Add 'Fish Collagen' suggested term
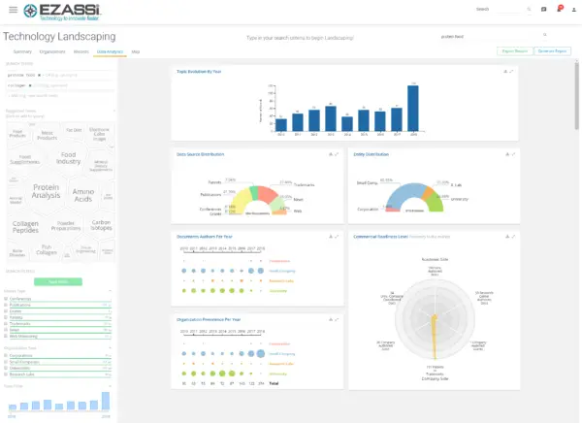The height and width of the screenshot is (423, 582). pos(47,249)
